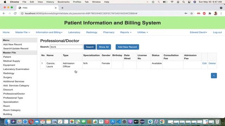The image size is (225, 126).
Task: Open Medical Supply in sidebar
Action: coord(12,61)
